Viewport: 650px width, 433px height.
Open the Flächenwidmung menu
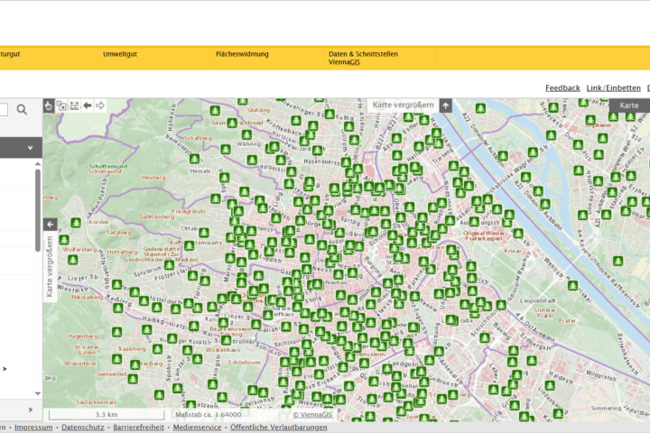coord(242,54)
